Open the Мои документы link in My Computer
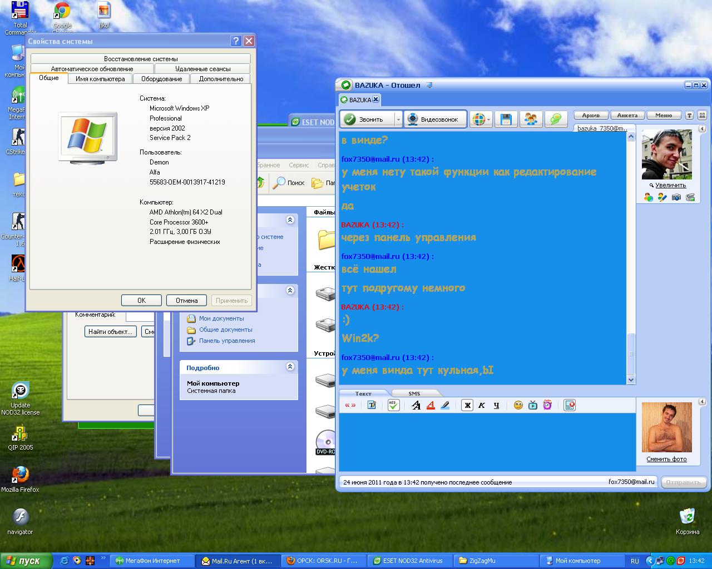 point(221,318)
